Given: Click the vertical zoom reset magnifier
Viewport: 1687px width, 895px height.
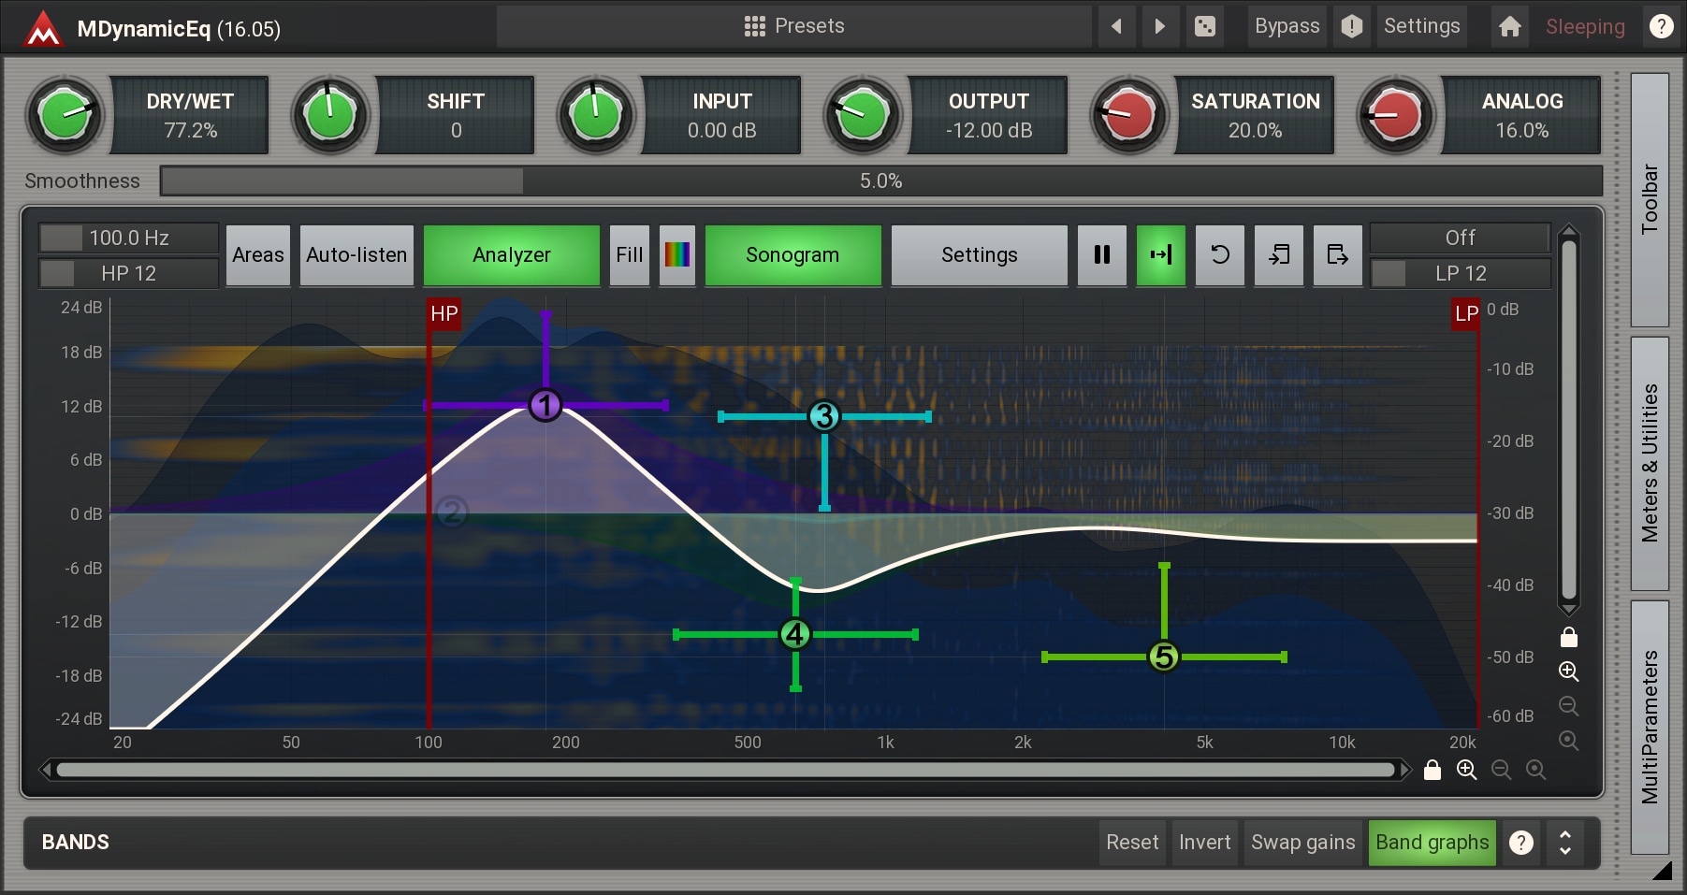Looking at the screenshot, I should tap(1569, 741).
